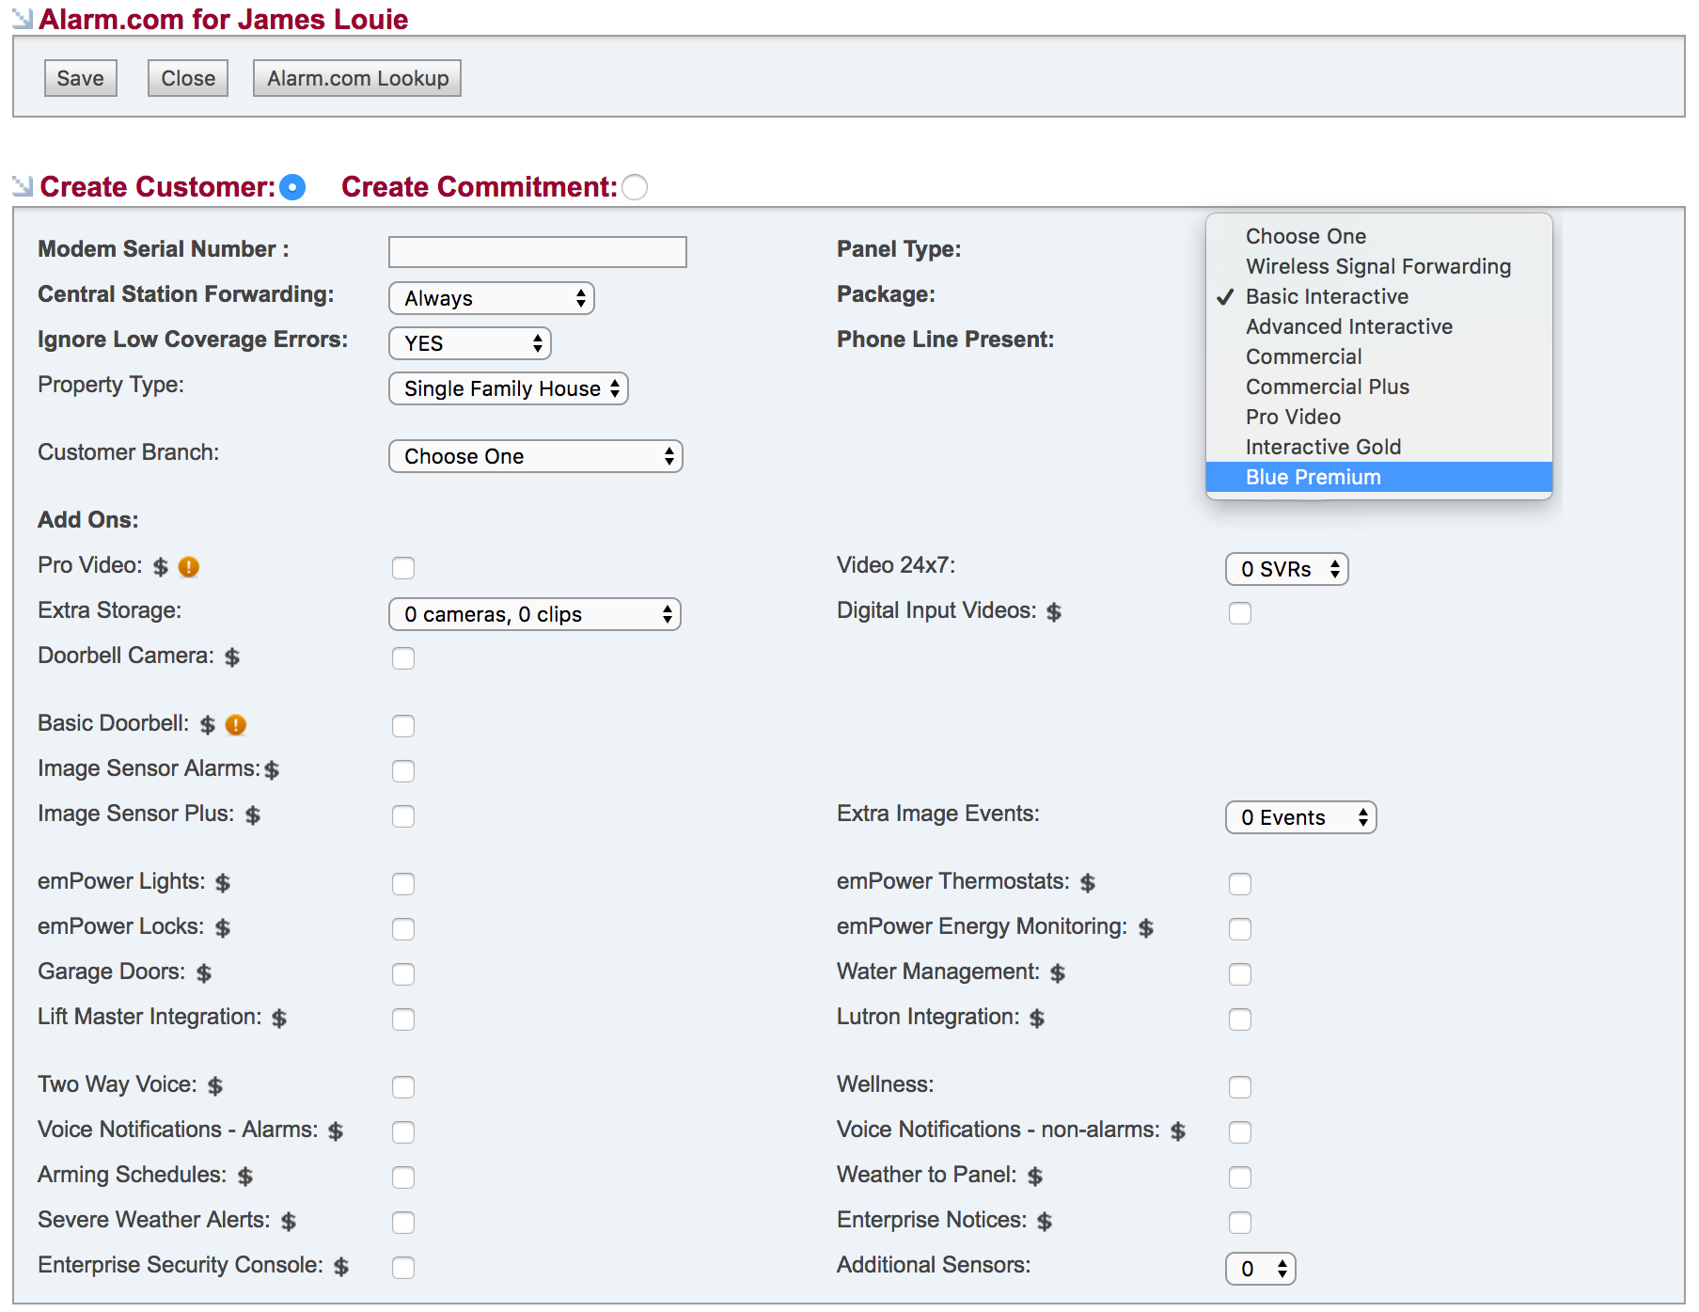Screen dimensions: 1699x1312
Task: Open the Video 24x7 SVRs dropdown
Action: point(1286,569)
